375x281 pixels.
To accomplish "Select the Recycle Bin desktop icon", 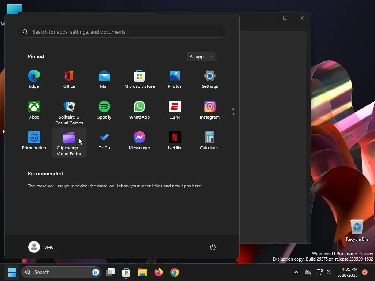I will click(x=357, y=230).
